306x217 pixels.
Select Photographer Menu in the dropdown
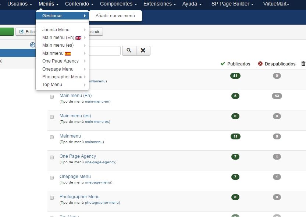62,77
